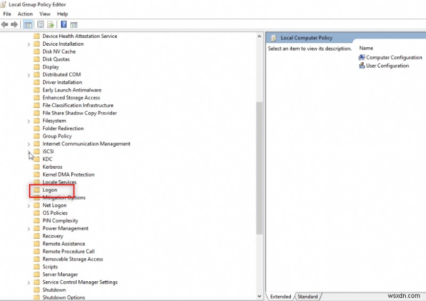This screenshot has height=301, width=426.
Task: Select the Mitigation Options item
Action: (x=64, y=197)
